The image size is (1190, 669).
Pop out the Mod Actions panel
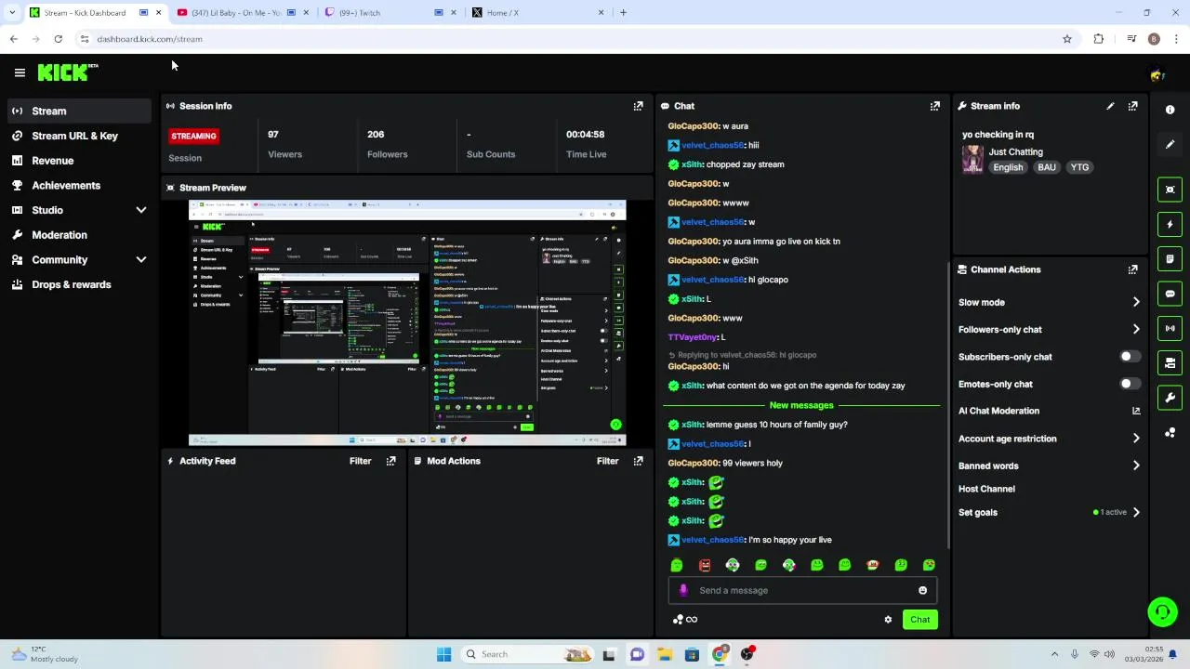pyautogui.click(x=638, y=461)
